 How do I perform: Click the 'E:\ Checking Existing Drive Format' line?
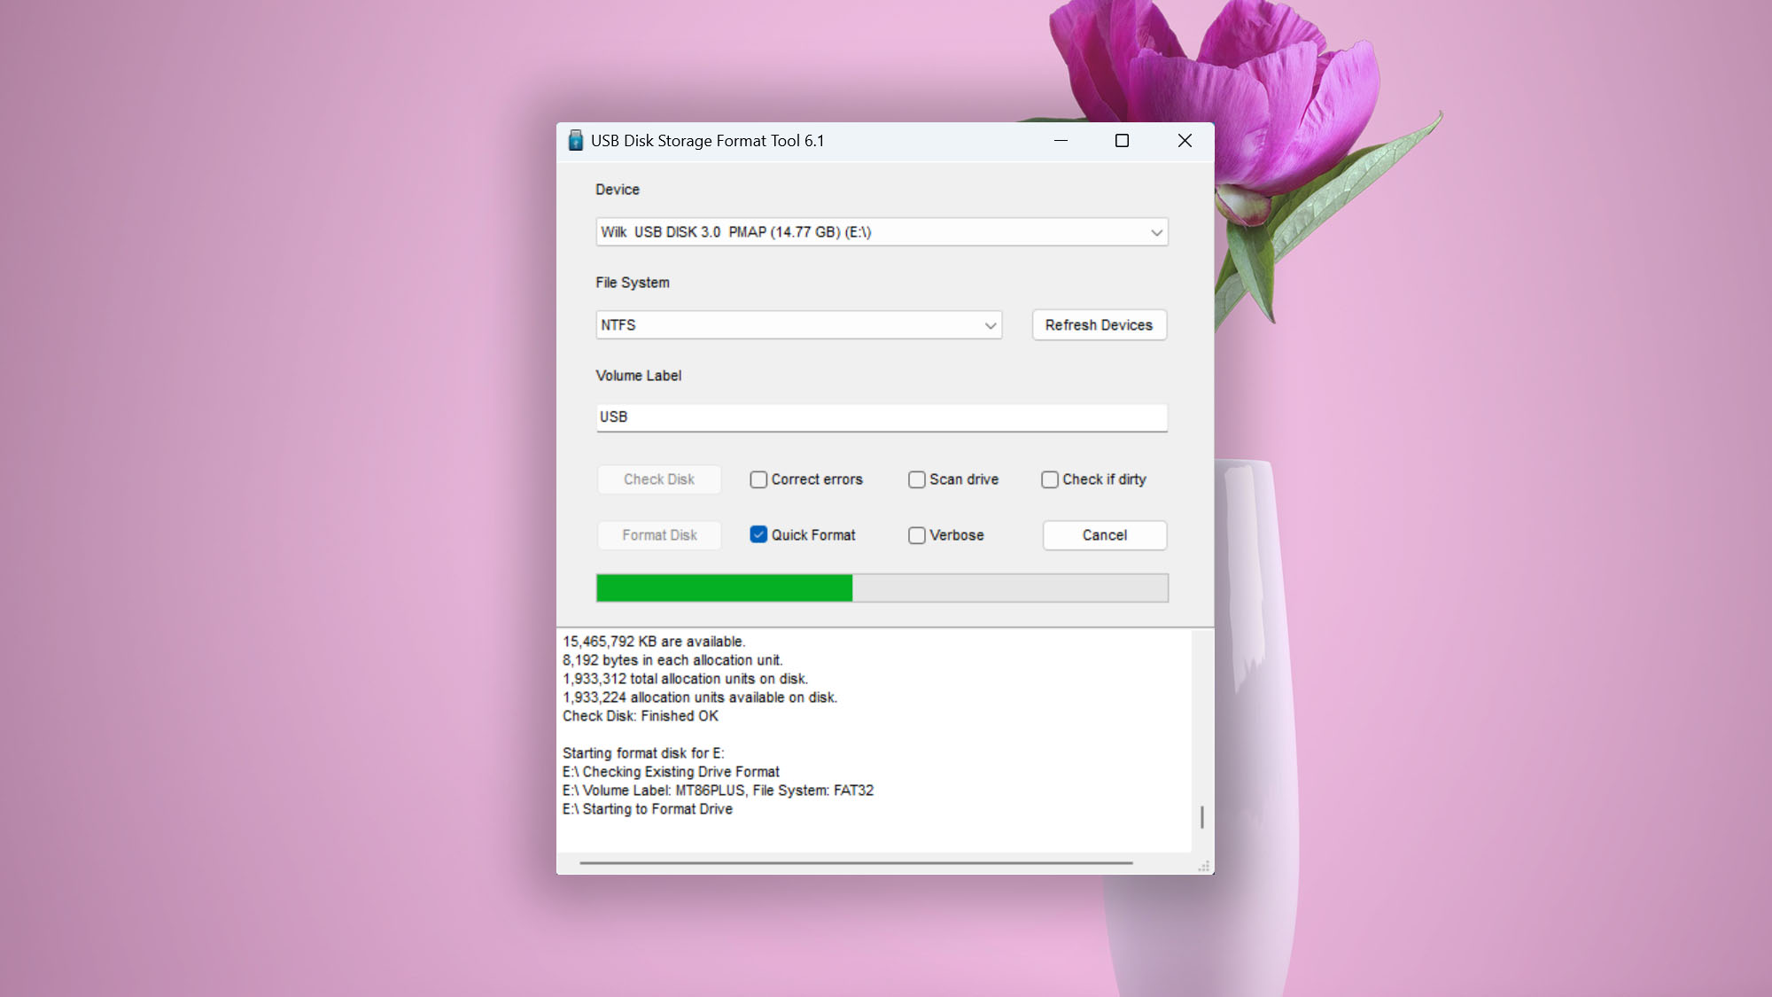pyautogui.click(x=671, y=772)
